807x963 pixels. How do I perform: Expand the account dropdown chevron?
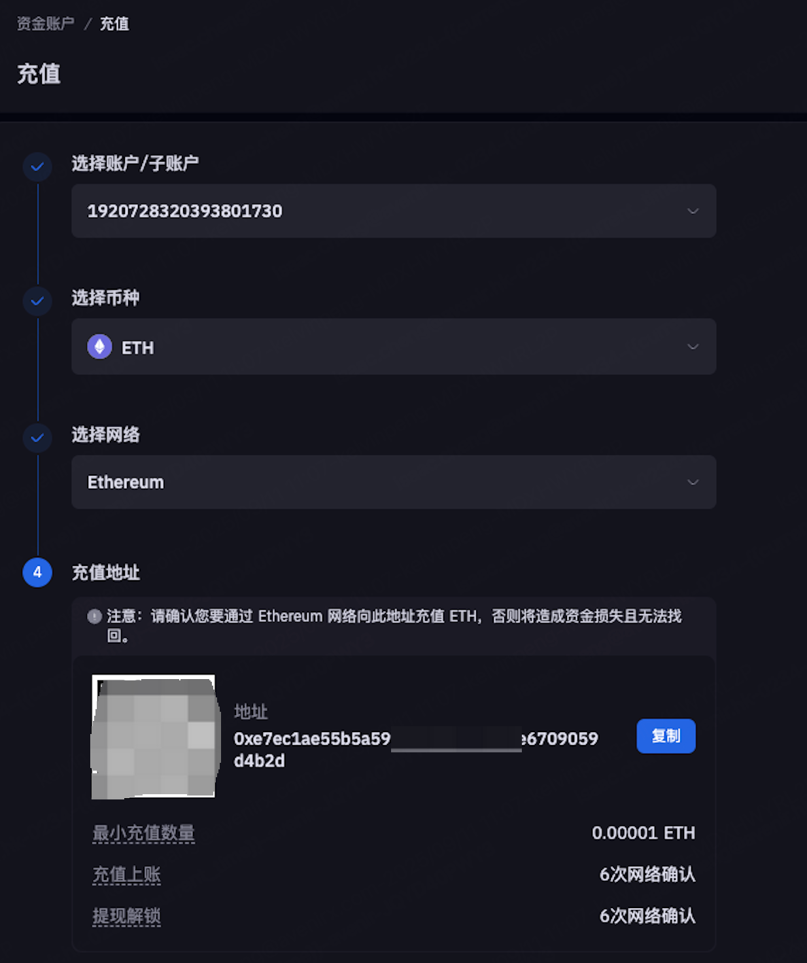tap(693, 211)
